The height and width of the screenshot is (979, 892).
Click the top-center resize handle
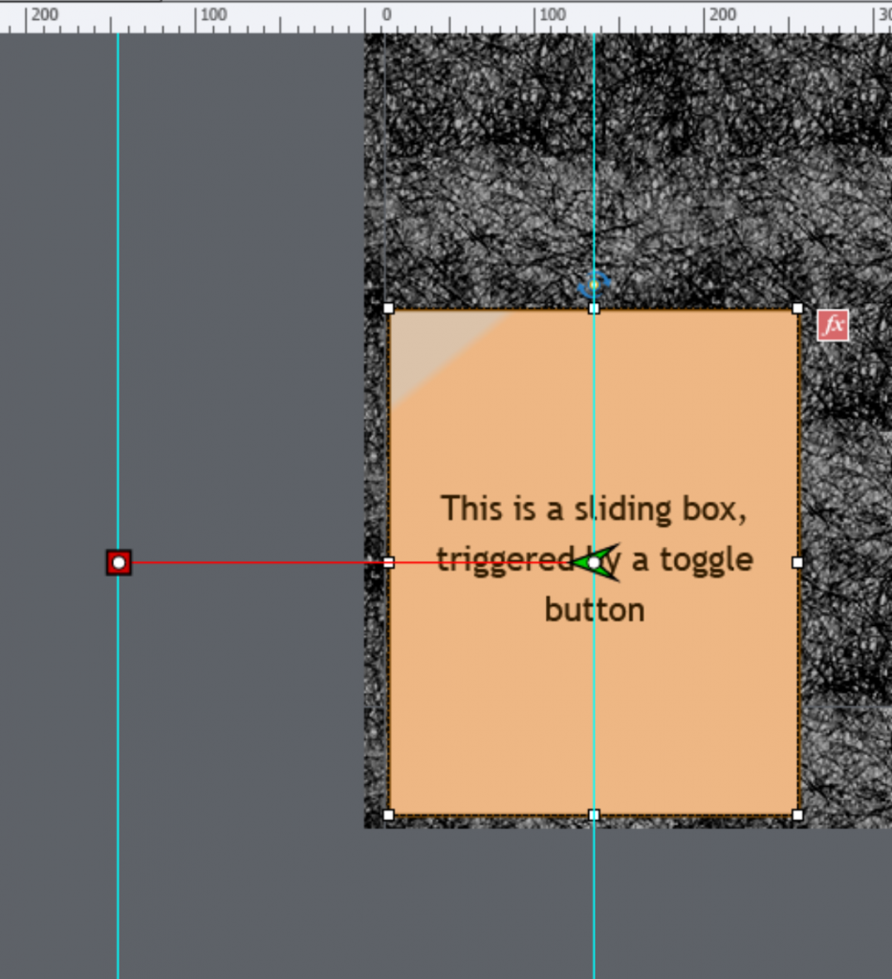[593, 308]
